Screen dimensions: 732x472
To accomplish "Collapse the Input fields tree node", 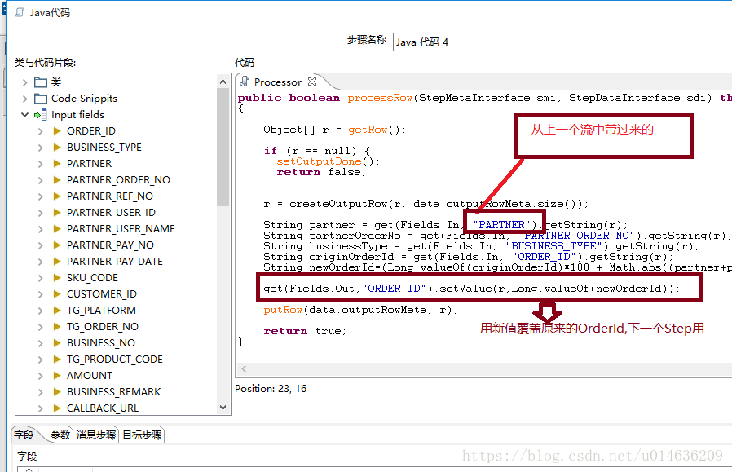I will 24,115.
